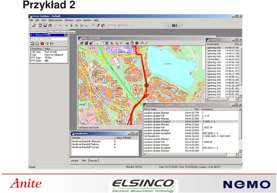Open the Data menu
This screenshot has width=277, height=193.
tap(79, 20)
